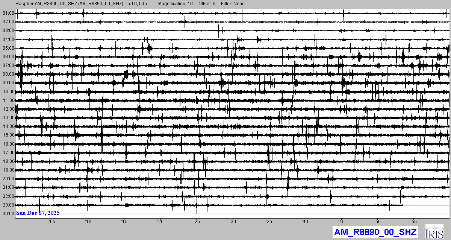This screenshot has width=451, height=240.
Task: Click the 00:00 blue baseline row label
Action: [8, 214]
